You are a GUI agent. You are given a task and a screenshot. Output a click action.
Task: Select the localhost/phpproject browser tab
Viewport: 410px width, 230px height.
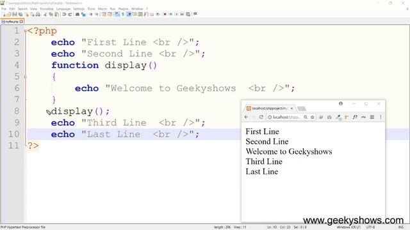[270, 108]
